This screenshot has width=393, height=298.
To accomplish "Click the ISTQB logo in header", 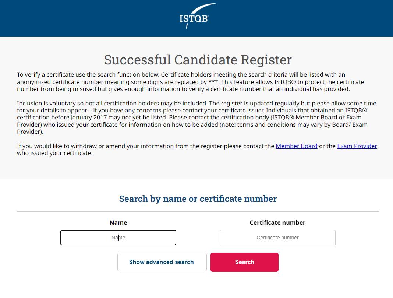I will 194,18.
